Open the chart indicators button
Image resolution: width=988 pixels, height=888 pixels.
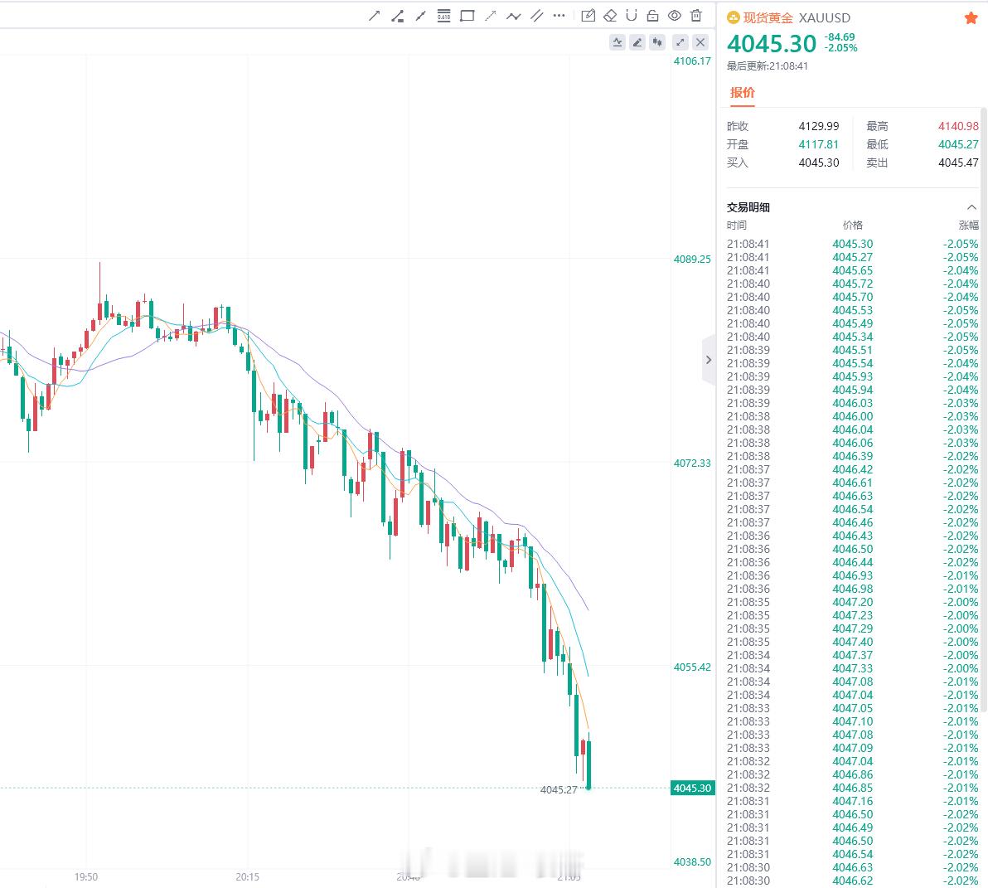(617, 42)
